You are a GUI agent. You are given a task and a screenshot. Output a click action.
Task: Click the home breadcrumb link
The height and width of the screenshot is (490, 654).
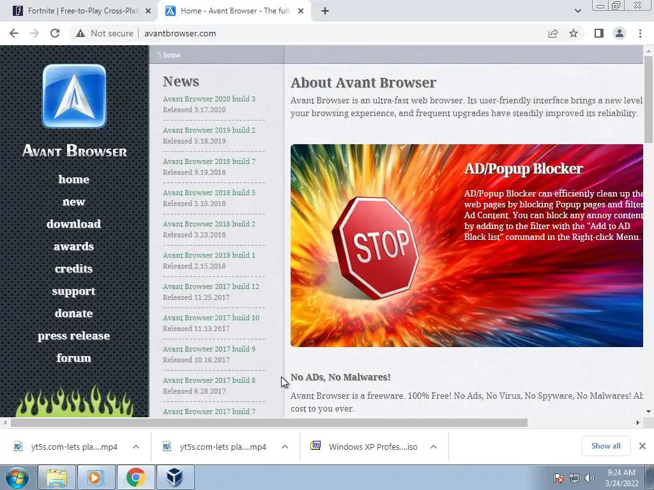[171, 55]
